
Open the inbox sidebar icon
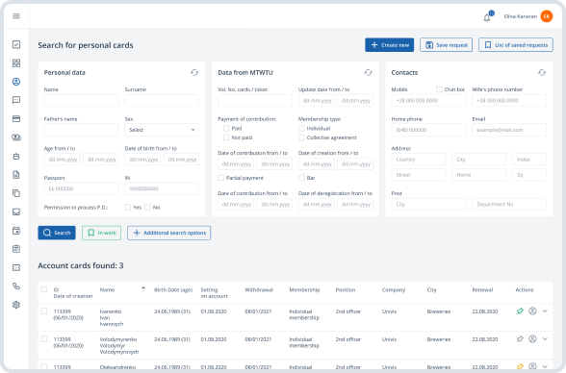16,211
